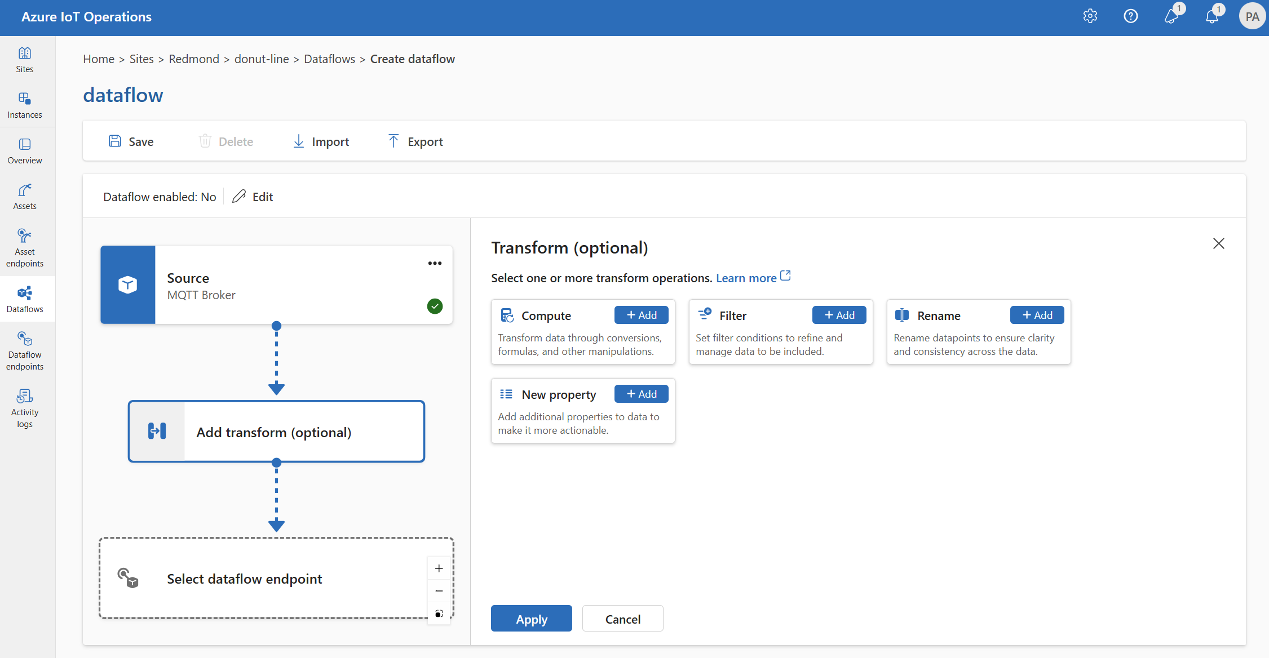Expand the Source MQTT Broker node options
Image resolution: width=1269 pixels, height=658 pixels.
[435, 263]
